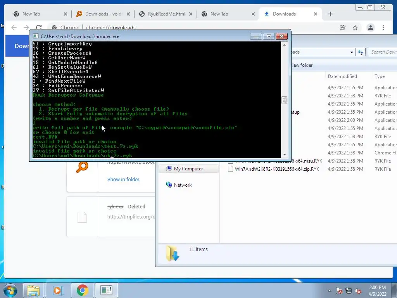Screen dimensions: 397x298
Task: Click the magnifier download file icon
Action: coord(82,167)
